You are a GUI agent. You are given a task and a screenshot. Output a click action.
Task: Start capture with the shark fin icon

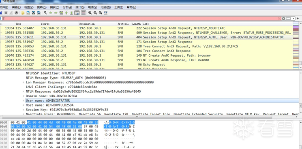0,13
